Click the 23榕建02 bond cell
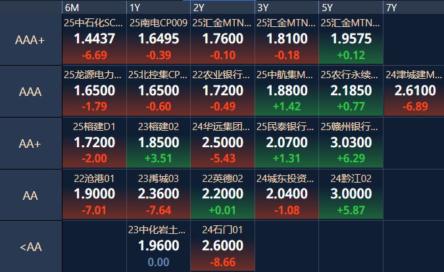This screenshot has width=444, height=272. point(159,143)
